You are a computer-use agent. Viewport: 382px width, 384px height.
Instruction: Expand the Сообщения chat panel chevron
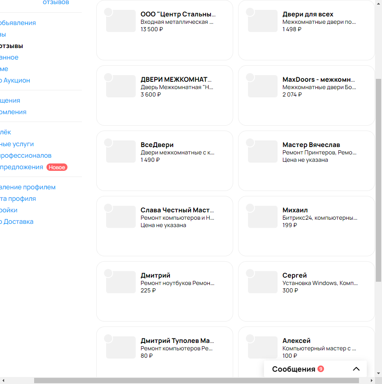point(356,369)
